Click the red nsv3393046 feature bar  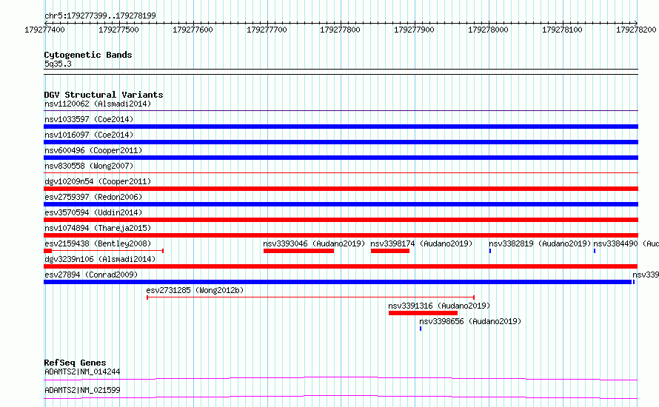click(x=299, y=251)
